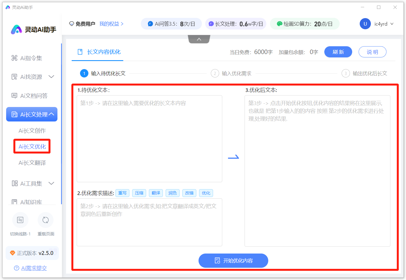The image size is (406, 280).
Task: Choose the 压缩 quick tag
Action: point(139,193)
